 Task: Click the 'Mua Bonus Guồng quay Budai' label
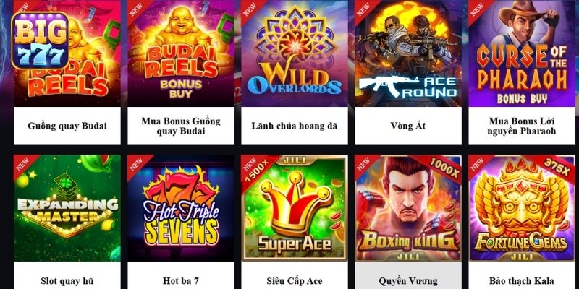pyautogui.click(x=181, y=126)
